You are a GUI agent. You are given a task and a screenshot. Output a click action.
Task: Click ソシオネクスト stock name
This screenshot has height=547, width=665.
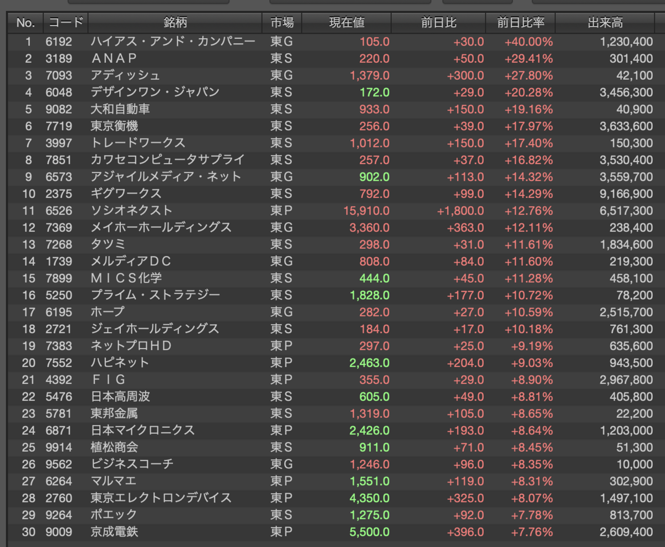[x=132, y=211]
